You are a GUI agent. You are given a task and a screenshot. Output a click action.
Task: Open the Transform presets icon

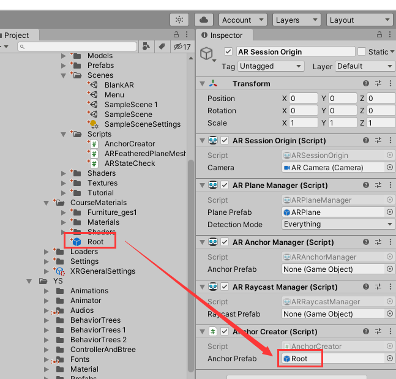coord(378,83)
